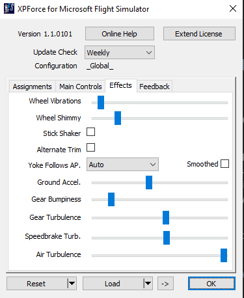Viewport: 244px width, 298px height.
Task: Close the XPForce window
Action: 233,8
